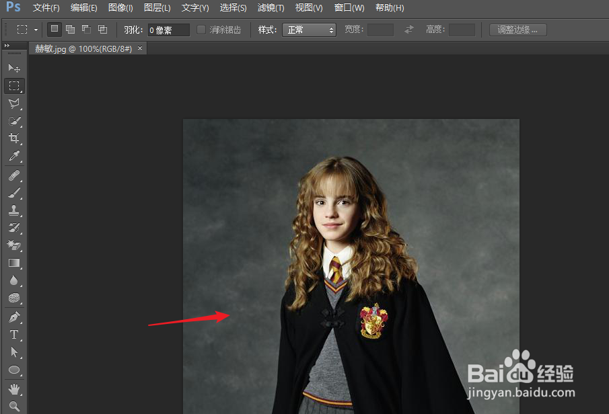Open the 图像(I) menu
Screen dimensions: 609x414
[x=120, y=8]
